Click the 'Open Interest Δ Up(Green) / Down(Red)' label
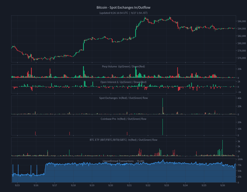Viewport: 247px width, 192px height. point(123,82)
